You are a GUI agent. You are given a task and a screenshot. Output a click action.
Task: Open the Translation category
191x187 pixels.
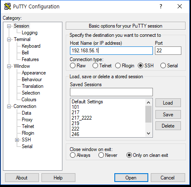click(x=33, y=86)
